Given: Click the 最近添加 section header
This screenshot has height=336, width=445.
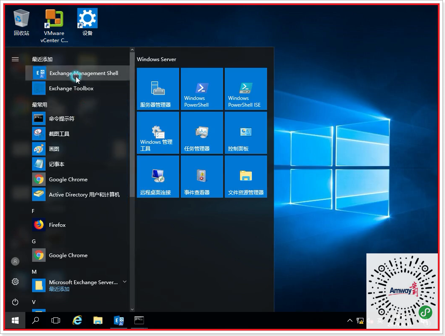Looking at the screenshot, I should coord(42,59).
